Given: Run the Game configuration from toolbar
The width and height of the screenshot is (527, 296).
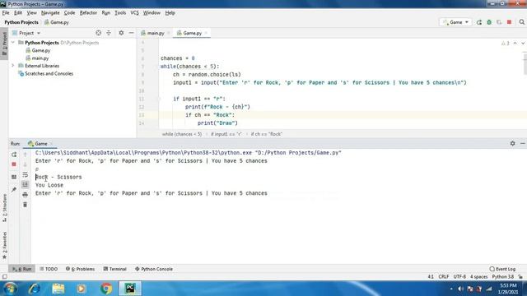Looking at the screenshot, I should (x=479, y=22).
